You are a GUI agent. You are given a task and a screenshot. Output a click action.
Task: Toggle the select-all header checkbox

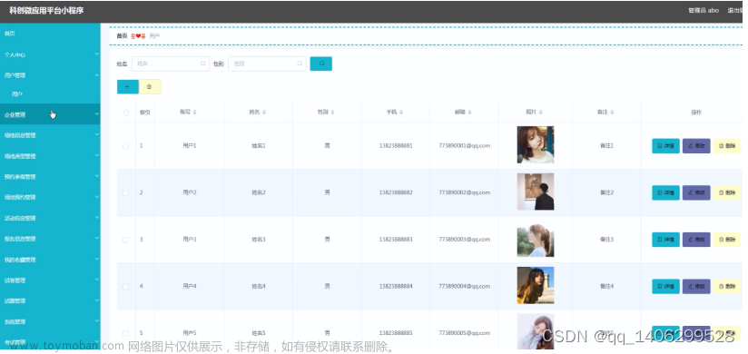click(x=126, y=113)
